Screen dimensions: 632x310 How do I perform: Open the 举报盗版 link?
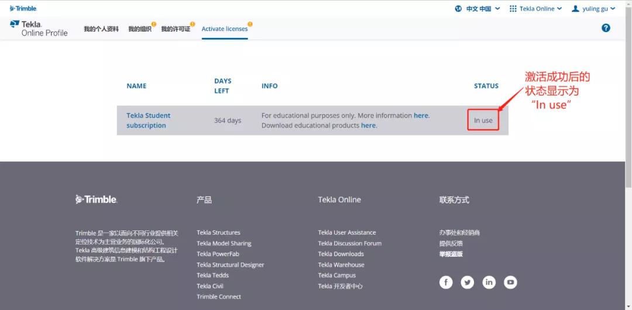coord(451,254)
